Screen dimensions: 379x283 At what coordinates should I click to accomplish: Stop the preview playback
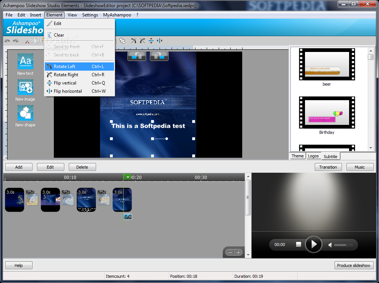(299, 244)
